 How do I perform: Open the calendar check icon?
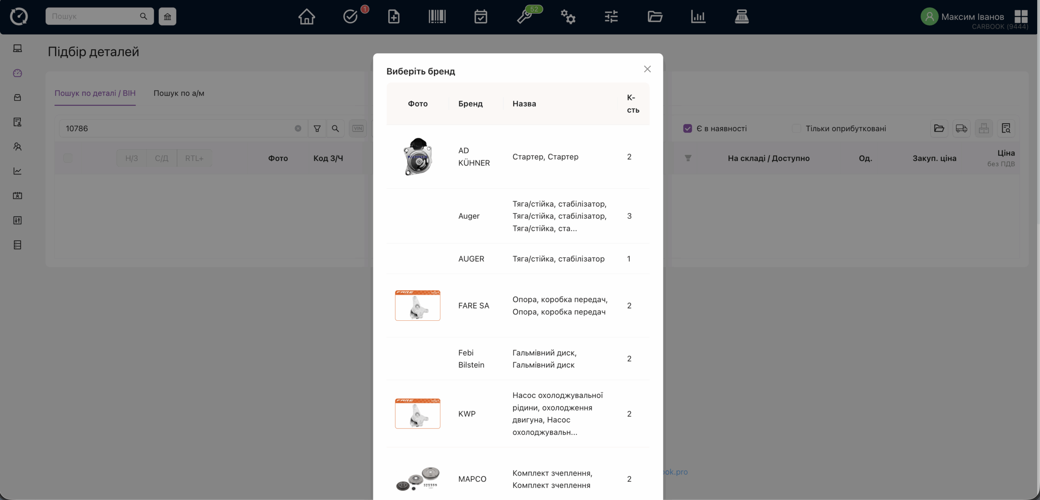coord(480,17)
